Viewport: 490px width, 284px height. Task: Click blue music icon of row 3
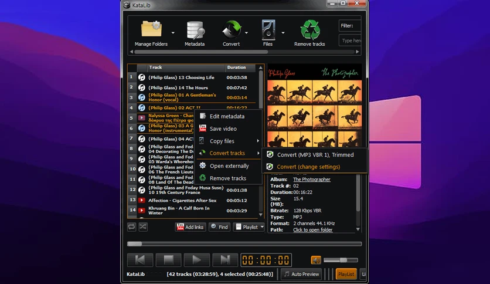click(x=142, y=97)
